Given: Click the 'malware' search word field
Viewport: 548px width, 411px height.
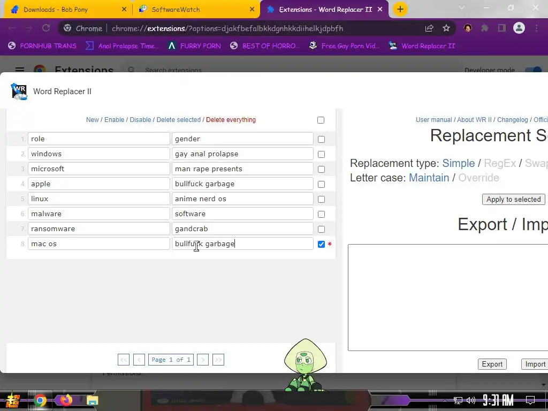Looking at the screenshot, I should point(99,214).
